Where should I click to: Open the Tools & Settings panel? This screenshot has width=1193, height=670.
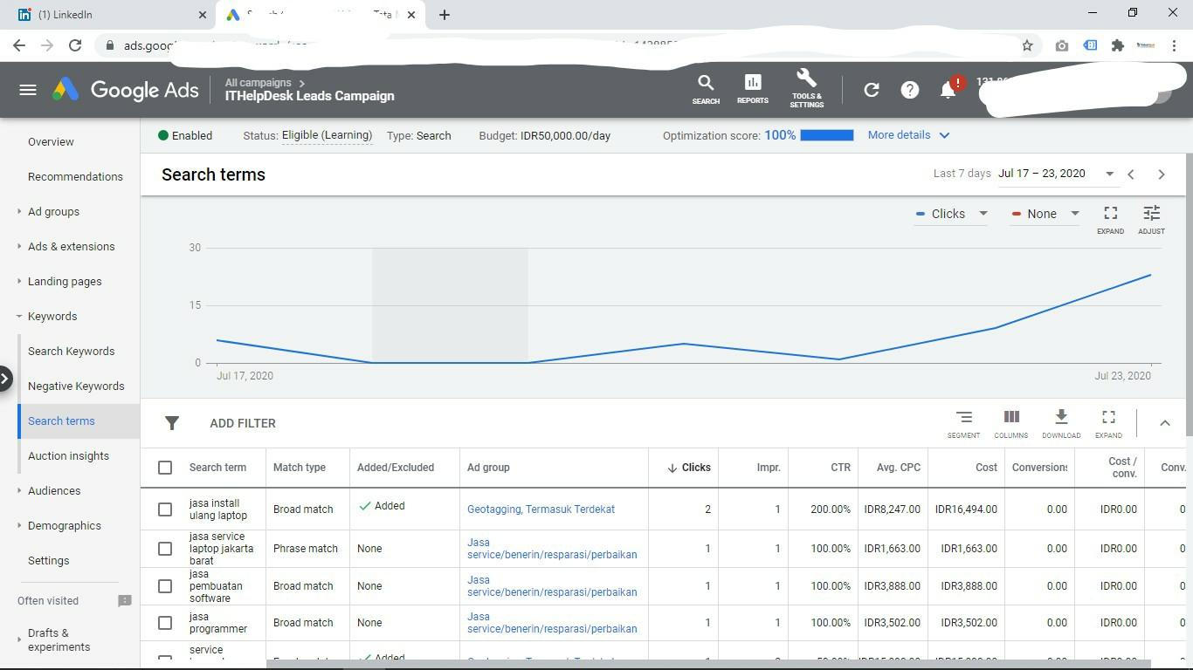[805, 88]
